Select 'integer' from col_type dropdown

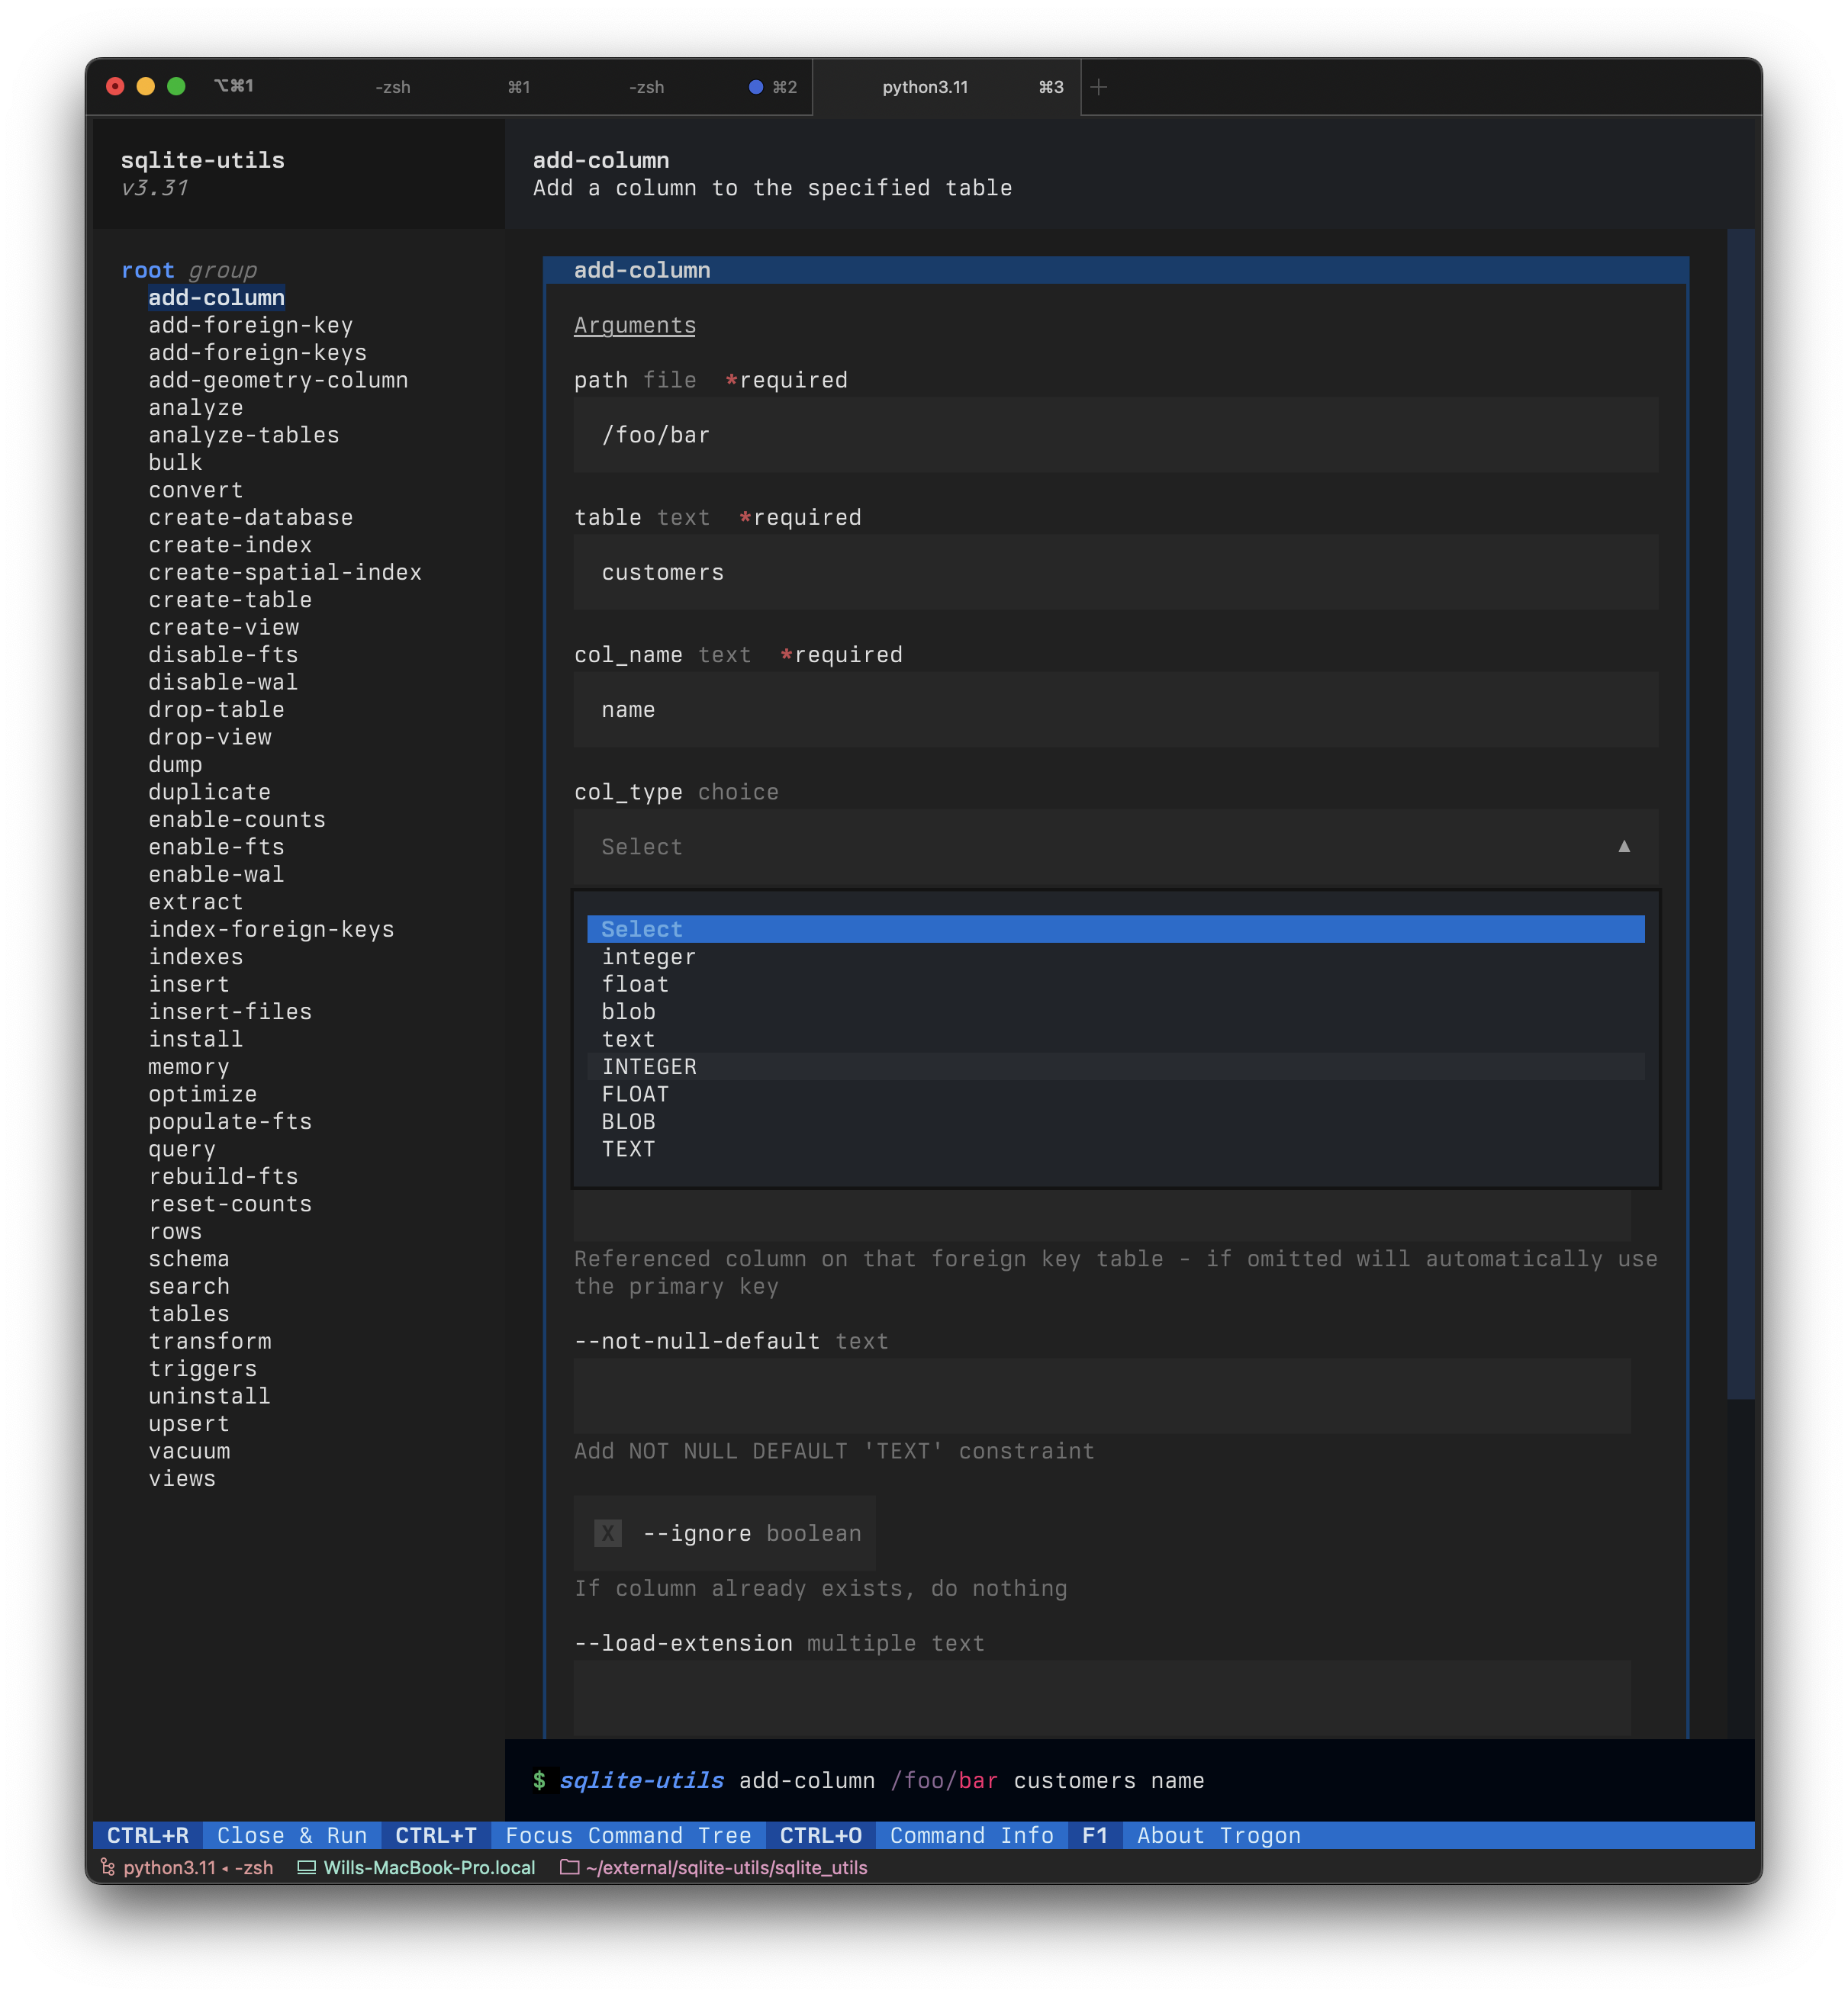[646, 955]
